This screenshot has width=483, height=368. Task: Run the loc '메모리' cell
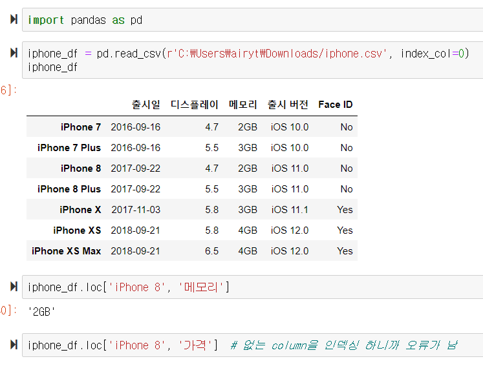tap(14, 287)
